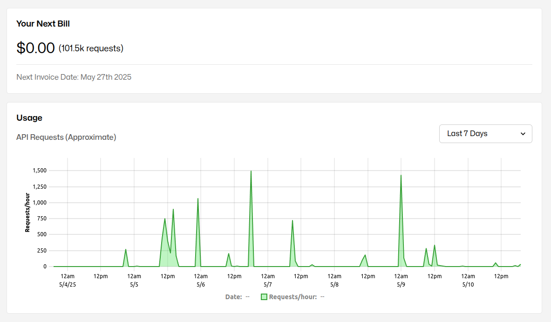Click the 'Requests/hour:' legend label
Screen dimensions: 551x322
(x=293, y=297)
